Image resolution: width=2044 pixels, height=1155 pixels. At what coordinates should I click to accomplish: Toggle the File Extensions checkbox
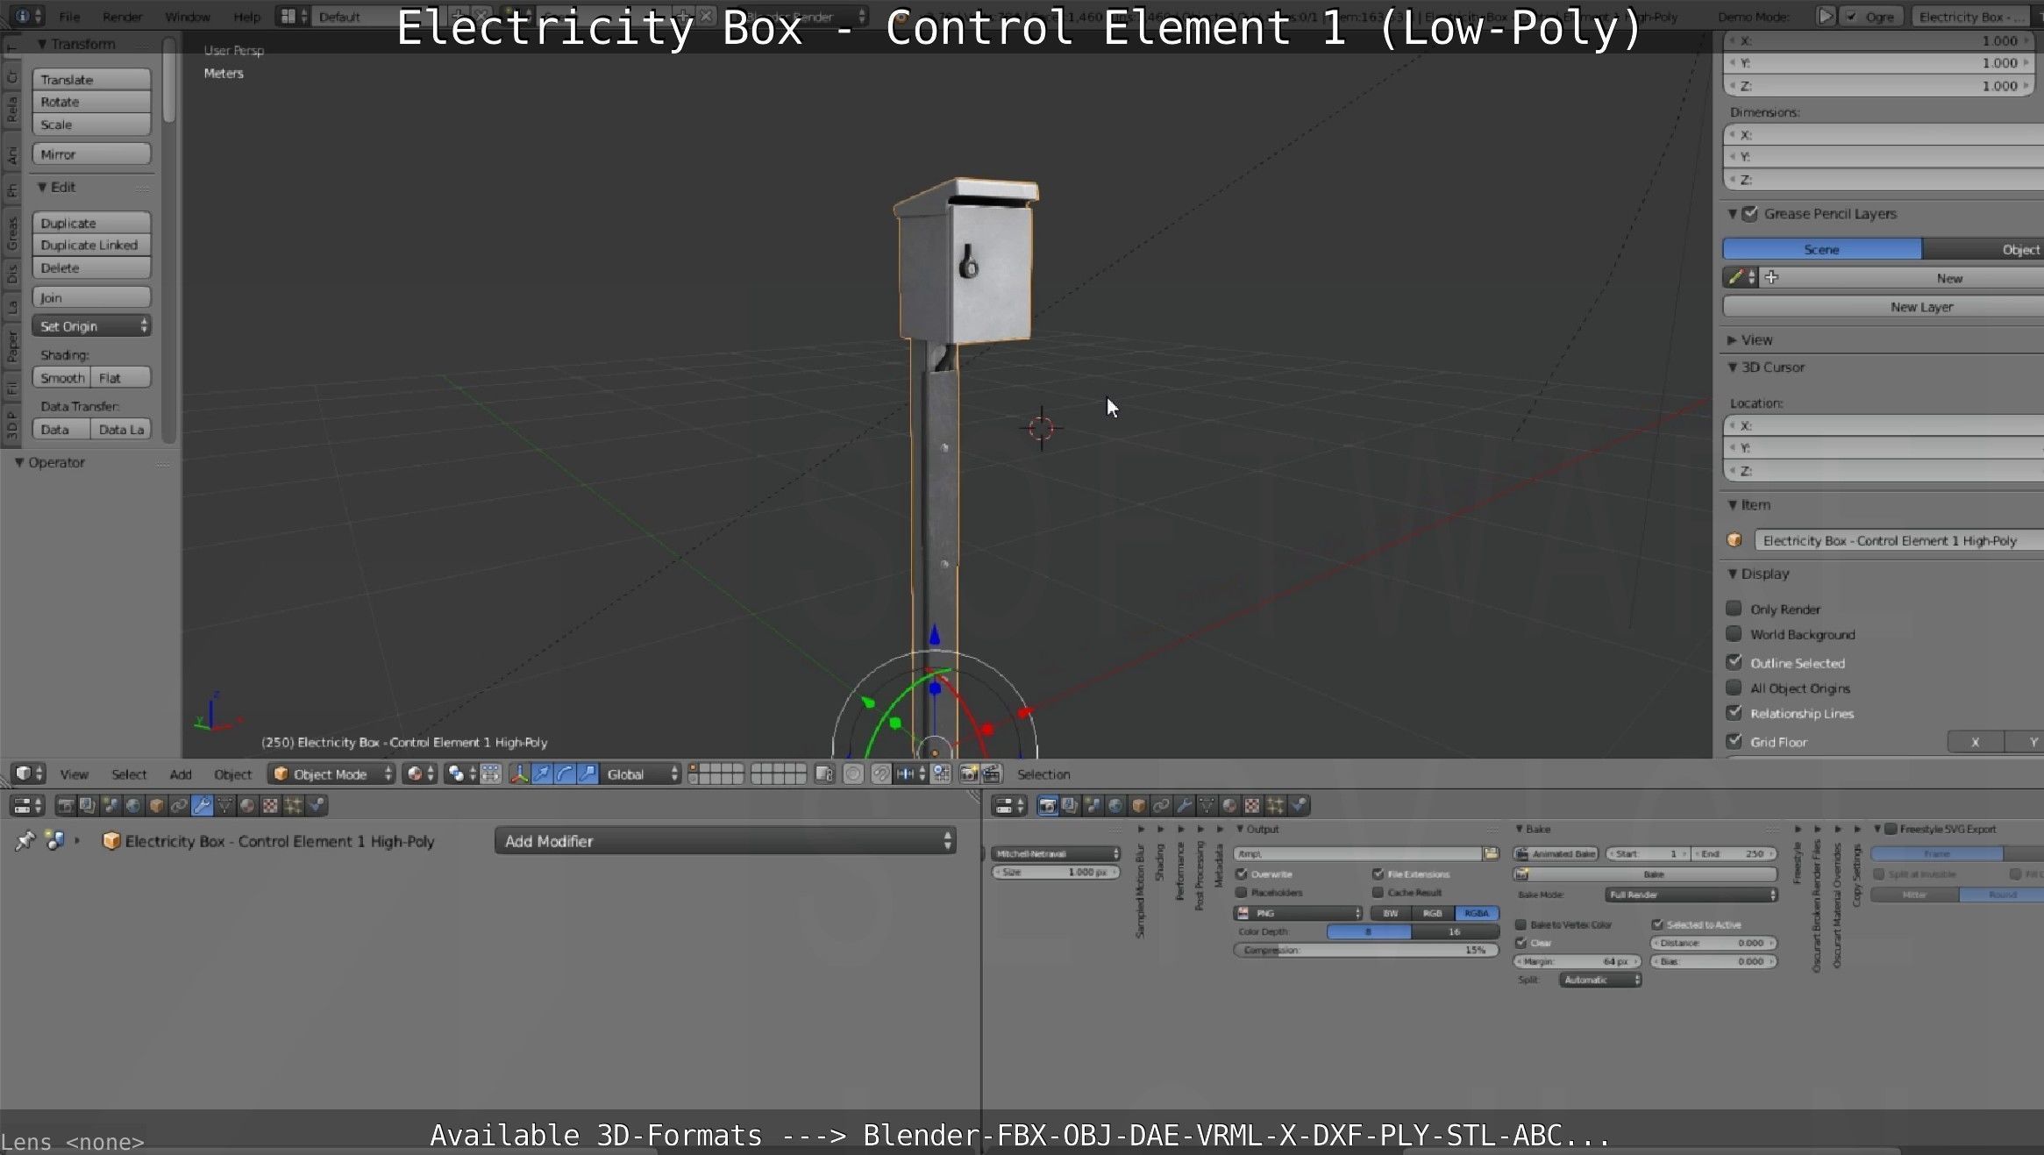point(1378,873)
